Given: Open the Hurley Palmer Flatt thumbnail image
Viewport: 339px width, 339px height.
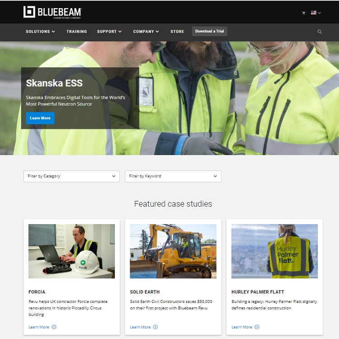Looking at the screenshot, I should [x=274, y=251].
